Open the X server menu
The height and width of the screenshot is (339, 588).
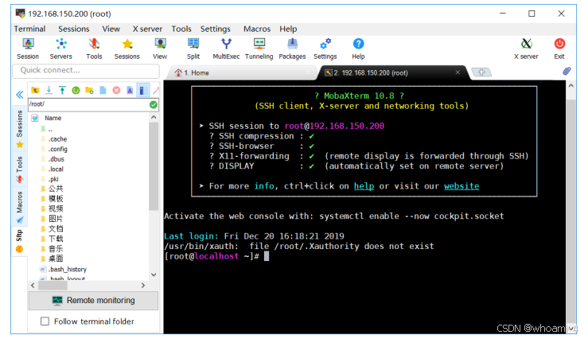click(147, 29)
